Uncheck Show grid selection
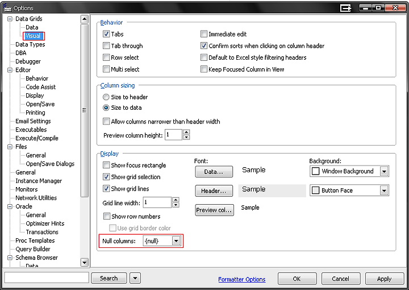The image size is (409, 290). coord(106,177)
